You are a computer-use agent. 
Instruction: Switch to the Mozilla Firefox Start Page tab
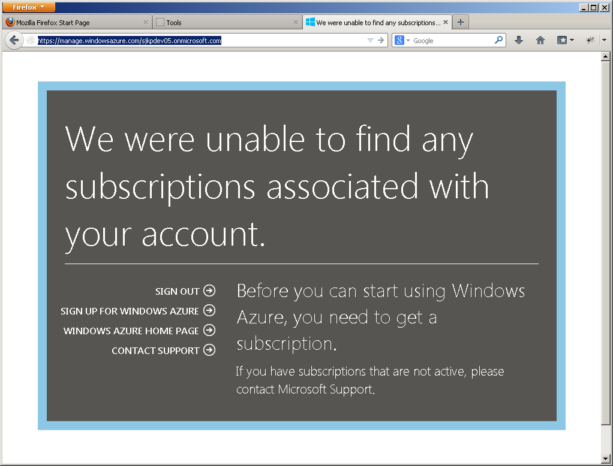(x=72, y=22)
